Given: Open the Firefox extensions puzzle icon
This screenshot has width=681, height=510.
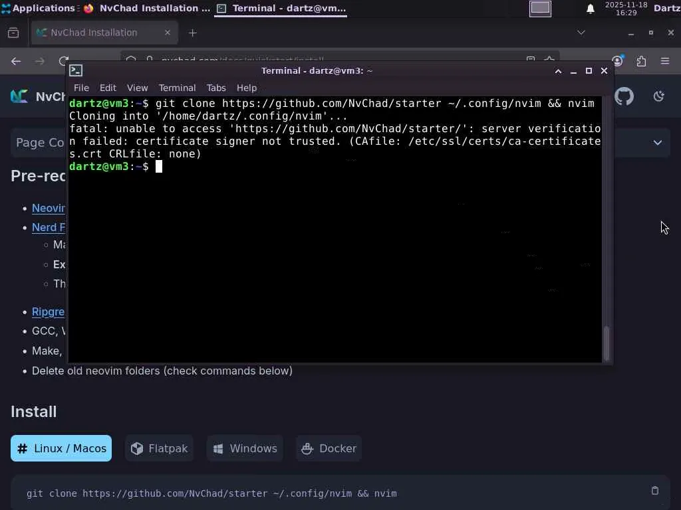Looking at the screenshot, I should 642,62.
